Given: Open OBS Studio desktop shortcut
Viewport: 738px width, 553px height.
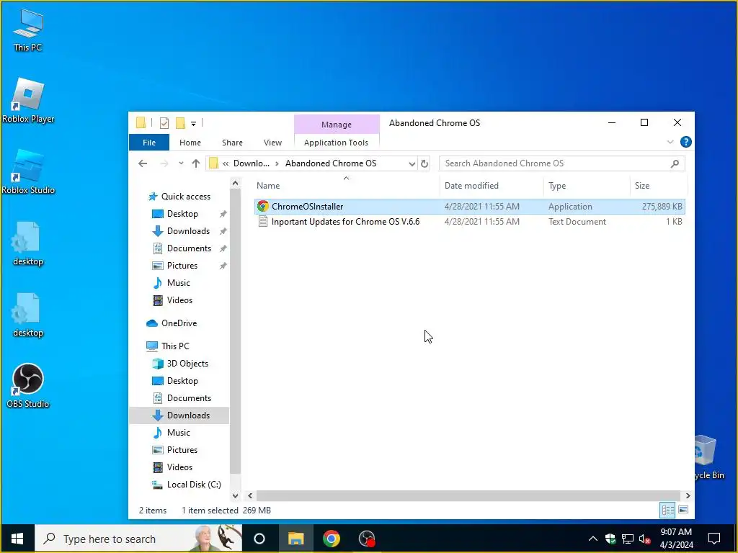Looking at the screenshot, I should click(28, 386).
